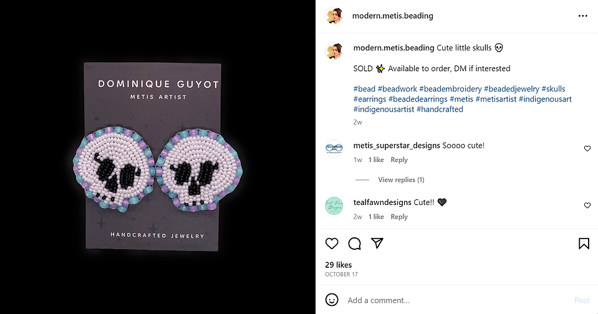The image size is (598, 314).
Task: Reply to metis_superstar_designs comment
Action: coord(399,159)
